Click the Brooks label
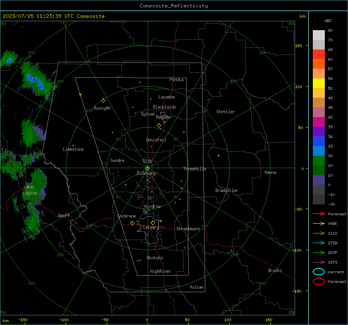 point(275,271)
